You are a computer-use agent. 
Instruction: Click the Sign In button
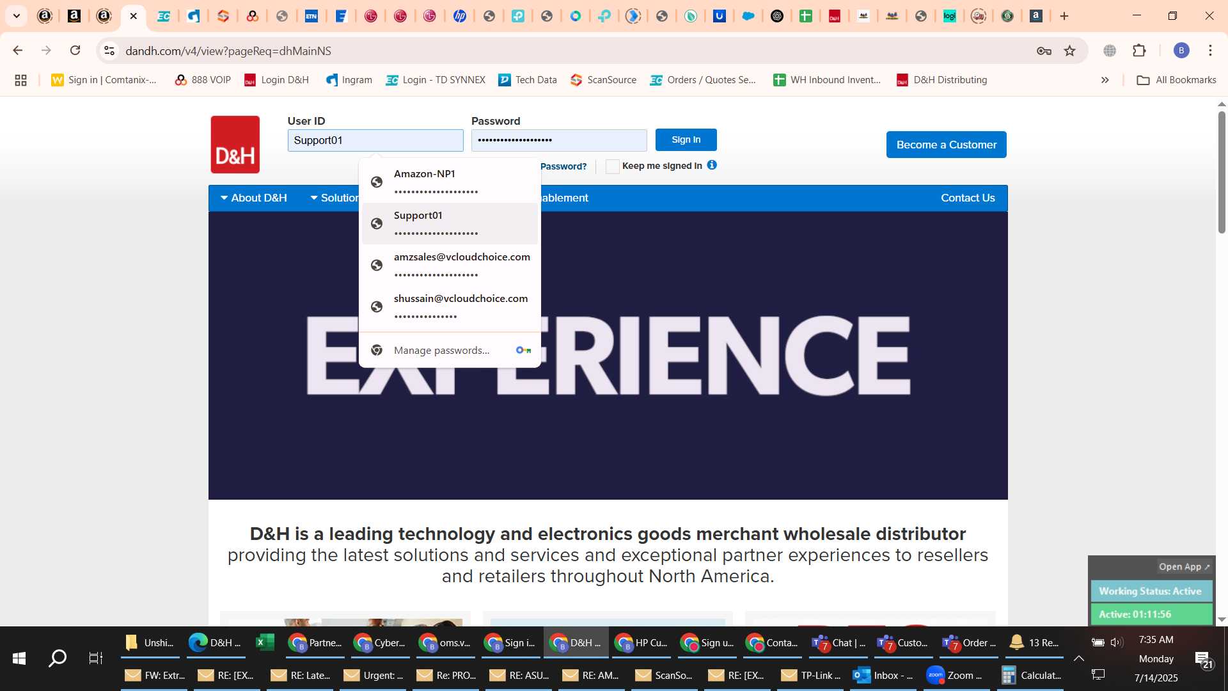686,139
